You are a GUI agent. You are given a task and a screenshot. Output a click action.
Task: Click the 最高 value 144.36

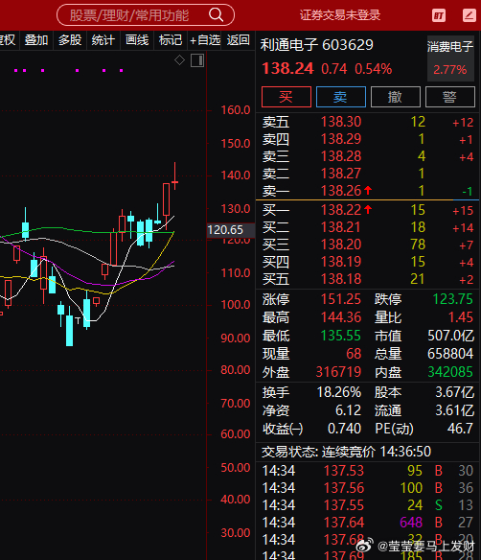341,317
